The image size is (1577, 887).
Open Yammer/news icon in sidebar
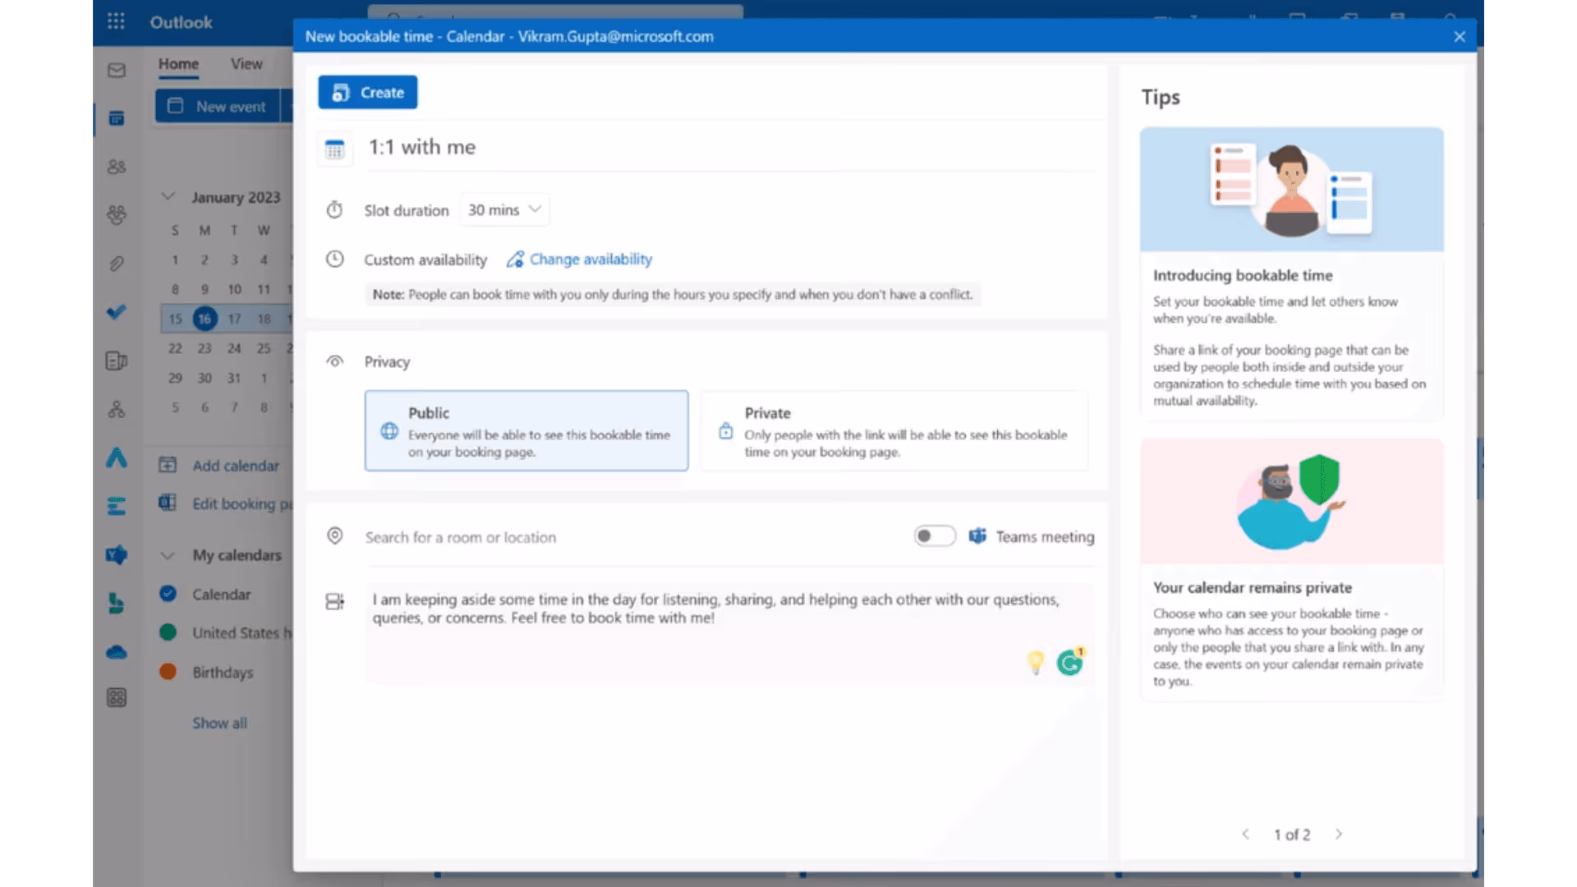117,361
